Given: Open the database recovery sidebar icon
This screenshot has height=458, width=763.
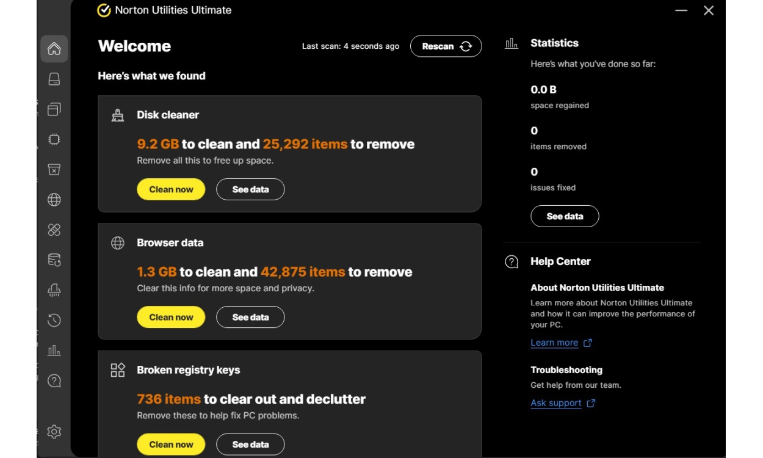Looking at the screenshot, I should 54,260.
